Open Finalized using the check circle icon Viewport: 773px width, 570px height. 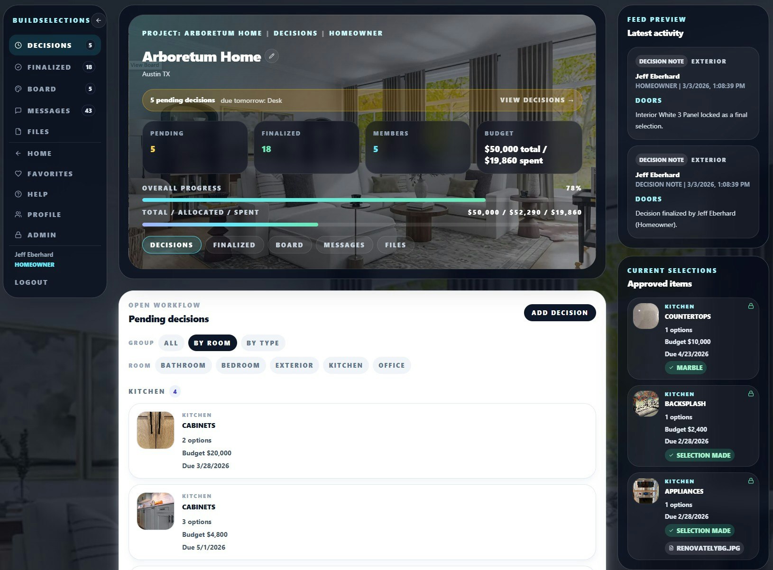pos(18,67)
